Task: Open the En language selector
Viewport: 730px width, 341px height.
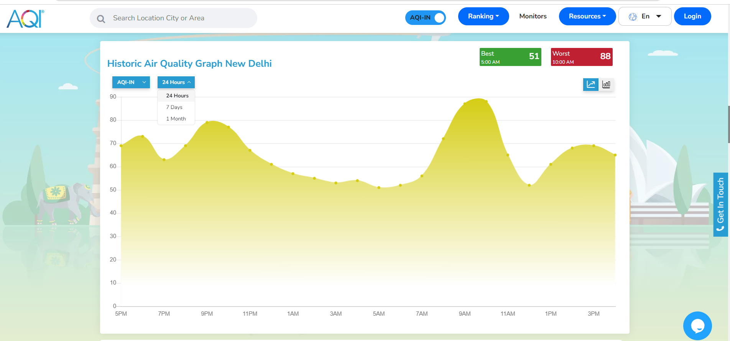Action: (x=645, y=16)
